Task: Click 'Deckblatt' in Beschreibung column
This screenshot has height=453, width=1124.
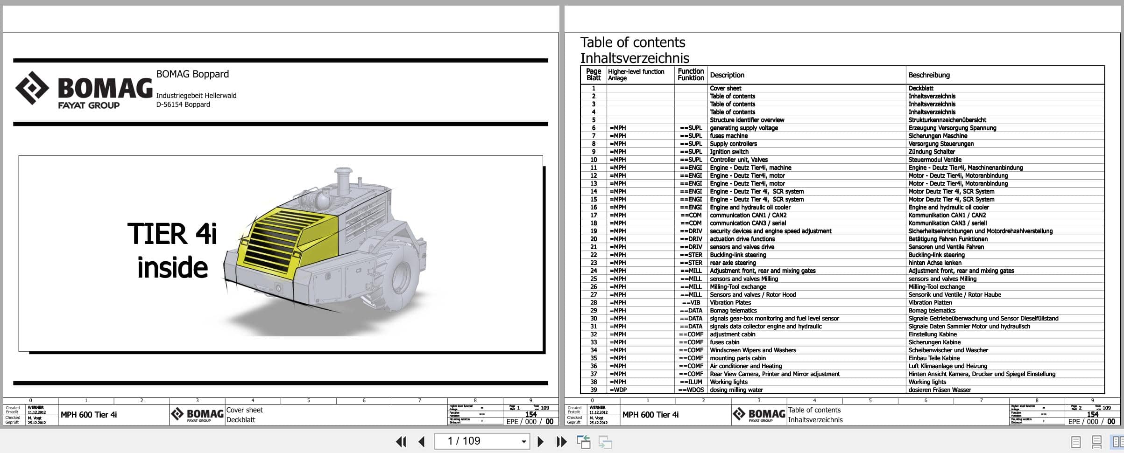Action: pyautogui.click(x=921, y=88)
